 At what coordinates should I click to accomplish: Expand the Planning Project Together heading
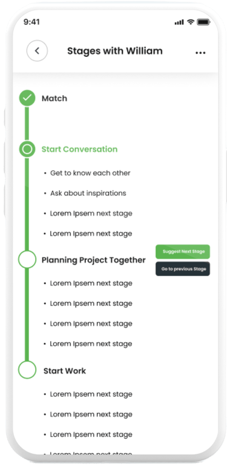[94, 260]
